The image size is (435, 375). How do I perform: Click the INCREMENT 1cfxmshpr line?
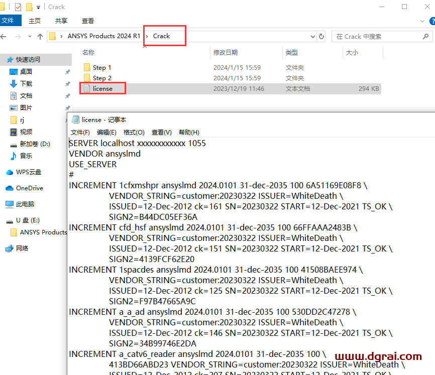tap(218, 185)
